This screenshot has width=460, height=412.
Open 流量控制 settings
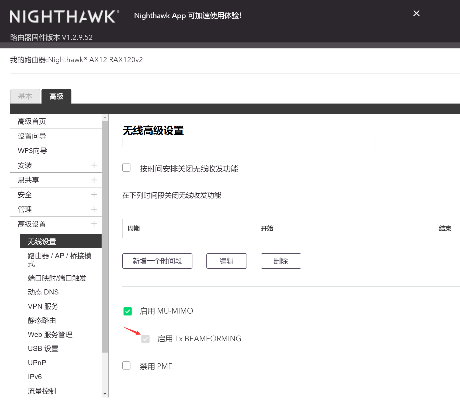coord(42,391)
